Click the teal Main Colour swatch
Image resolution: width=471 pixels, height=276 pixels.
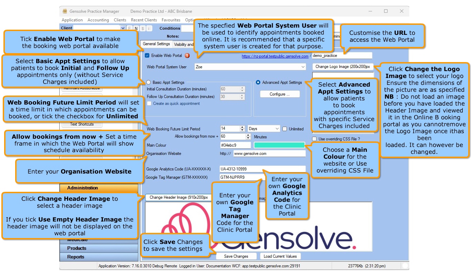tap(279, 145)
